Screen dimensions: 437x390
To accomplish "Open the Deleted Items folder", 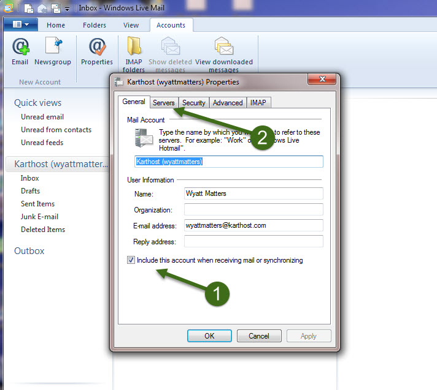I will click(x=43, y=230).
